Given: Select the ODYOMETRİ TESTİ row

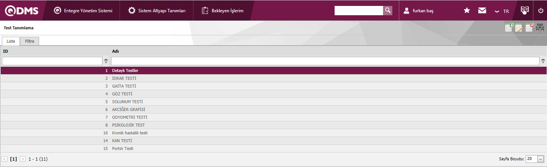Looking at the screenshot, I should pyautogui.click(x=273, y=117).
